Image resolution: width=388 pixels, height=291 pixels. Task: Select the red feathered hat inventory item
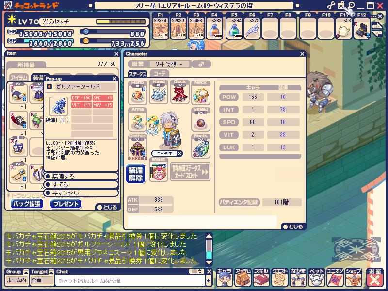pyautogui.click(x=18, y=121)
